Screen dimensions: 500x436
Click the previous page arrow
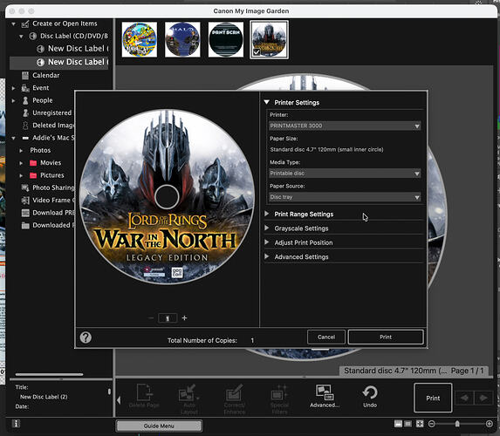[x=464, y=398]
